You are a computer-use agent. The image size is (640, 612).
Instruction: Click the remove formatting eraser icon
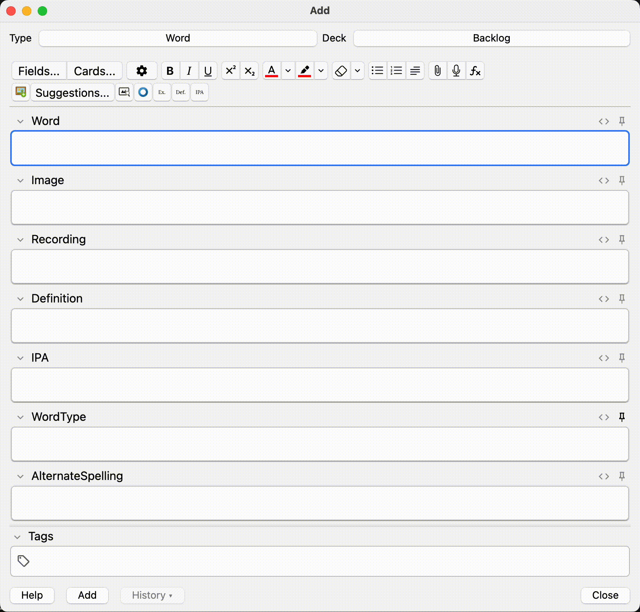click(341, 71)
